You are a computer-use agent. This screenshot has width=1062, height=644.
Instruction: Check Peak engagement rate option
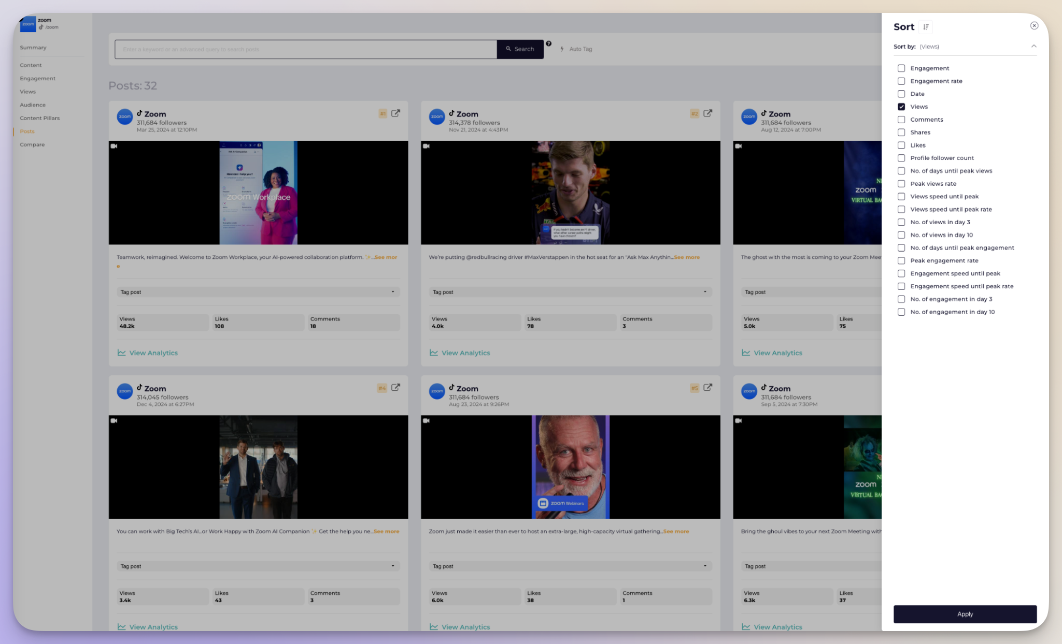tap(901, 260)
